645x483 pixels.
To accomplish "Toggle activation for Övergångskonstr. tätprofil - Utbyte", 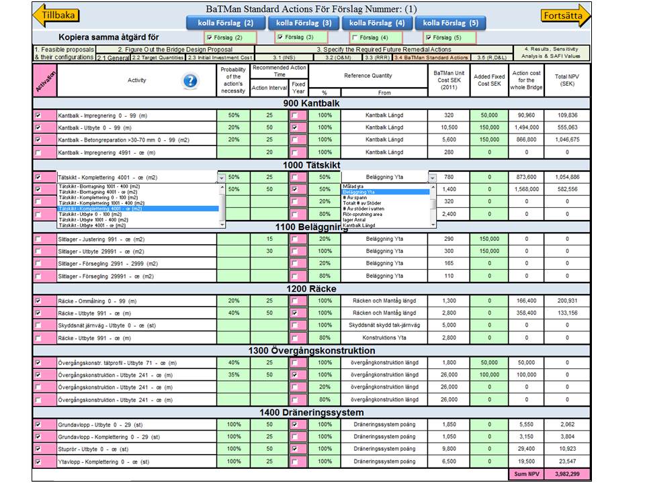I will click(x=38, y=363).
